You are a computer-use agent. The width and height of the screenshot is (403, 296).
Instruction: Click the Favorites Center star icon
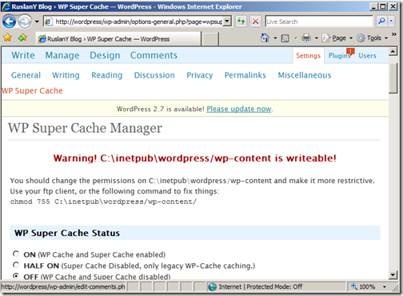point(8,38)
